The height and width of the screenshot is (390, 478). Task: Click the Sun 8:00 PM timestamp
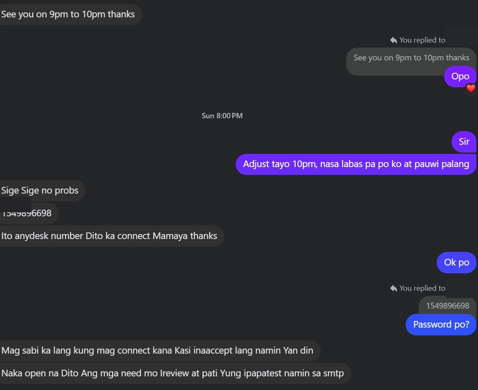[222, 116]
